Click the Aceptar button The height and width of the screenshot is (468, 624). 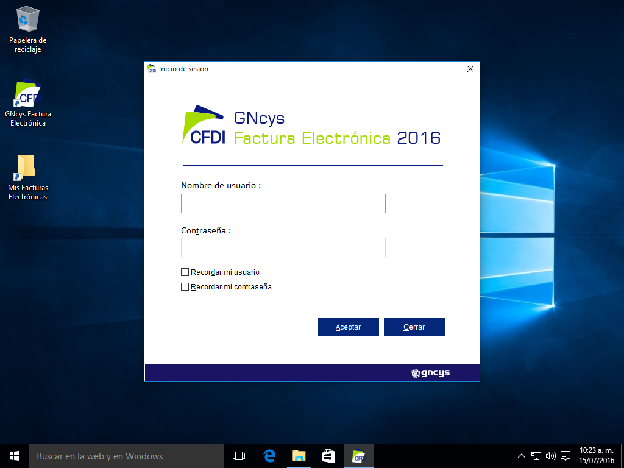coord(348,327)
